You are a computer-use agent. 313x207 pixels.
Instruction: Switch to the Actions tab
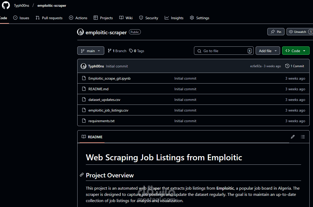(x=78, y=18)
